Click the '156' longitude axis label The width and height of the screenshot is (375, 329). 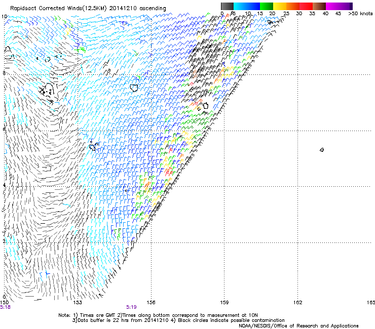point(151,303)
